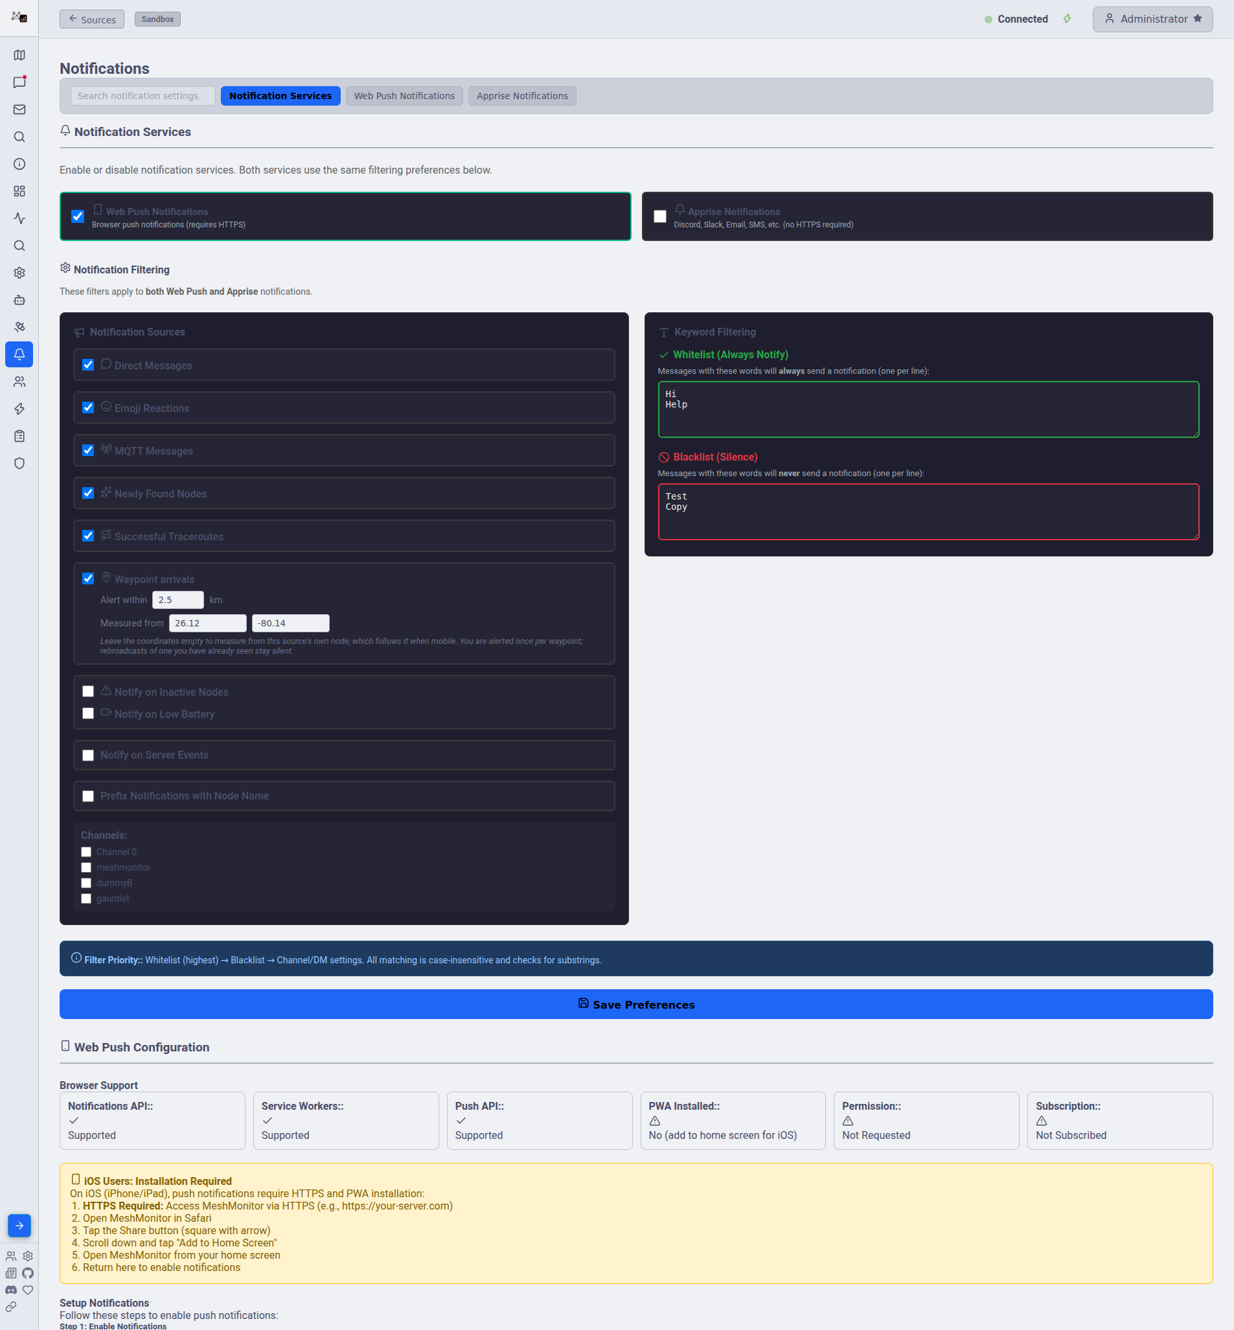Viewport: 1234px width, 1330px height.
Task: Check the meshmonitor channel checkbox
Action: 86,867
